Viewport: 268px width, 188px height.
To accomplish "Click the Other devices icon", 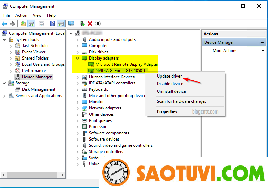I will tap(84, 114).
